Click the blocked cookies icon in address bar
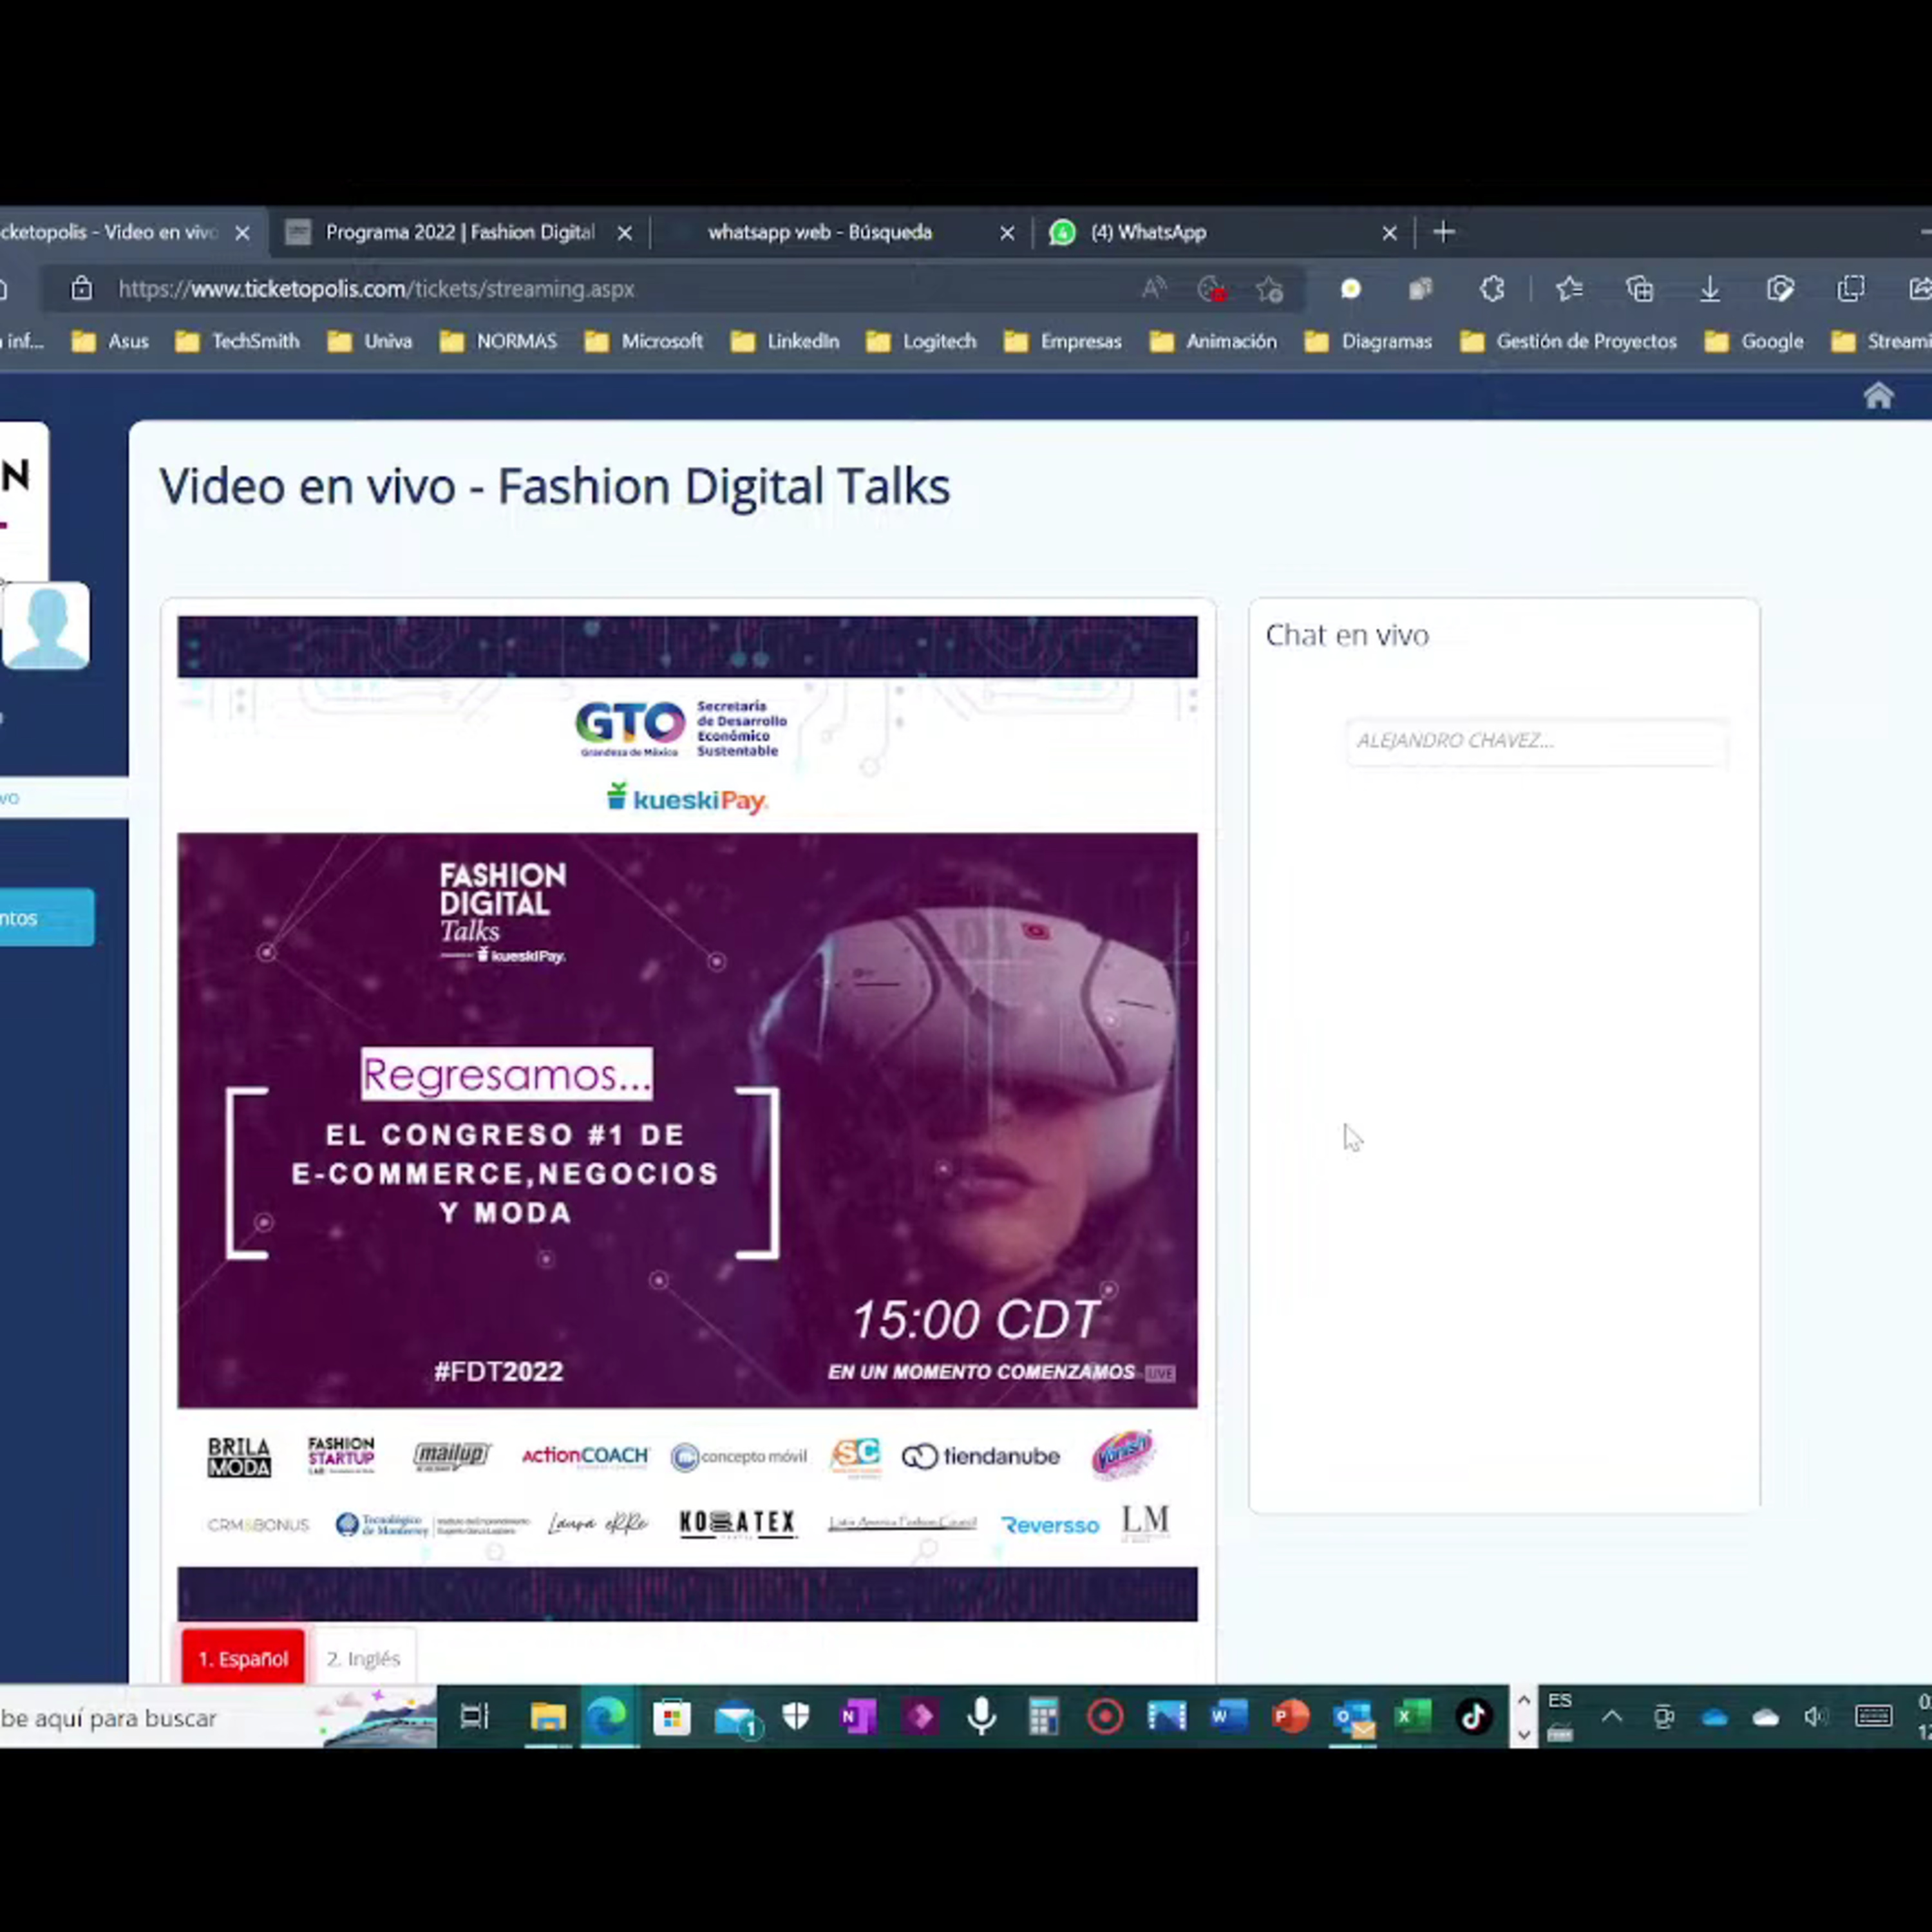Image resolution: width=1932 pixels, height=1932 pixels. 1212,289
